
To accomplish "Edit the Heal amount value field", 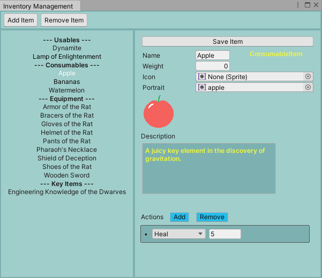I will point(224,234).
